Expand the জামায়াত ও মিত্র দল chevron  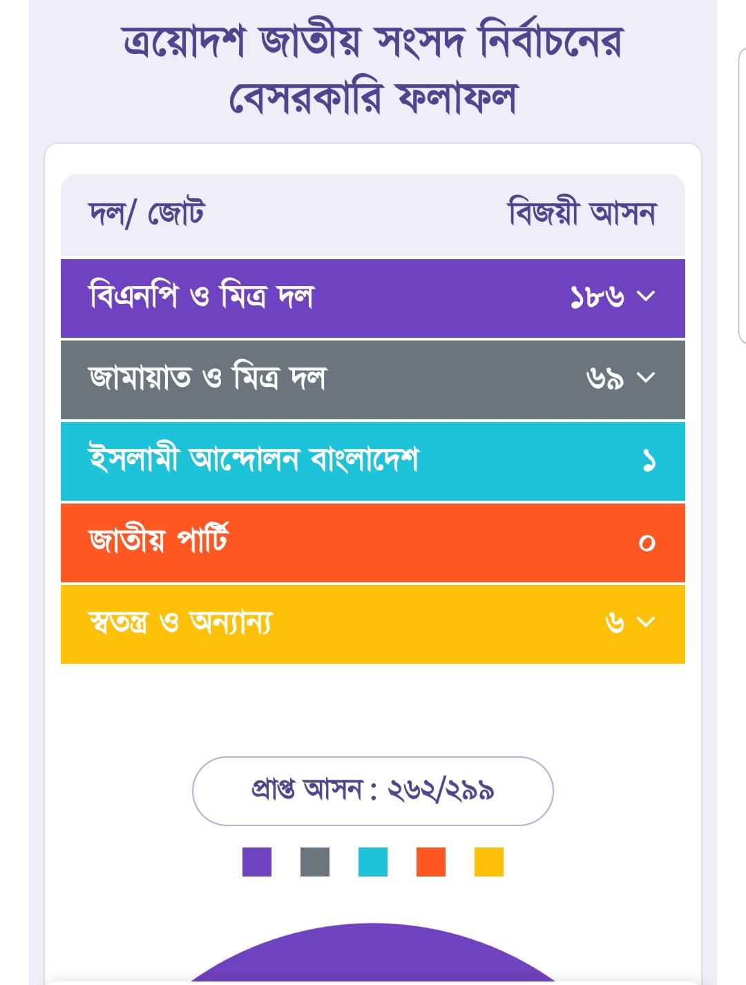pyautogui.click(x=646, y=378)
